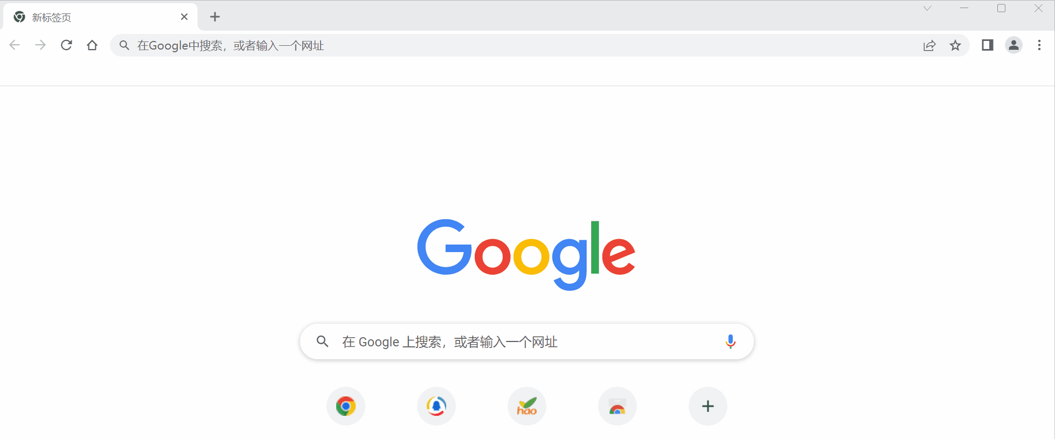Reload the page with the refresh icon
Viewport: 1055px width, 439px height.
[66, 45]
